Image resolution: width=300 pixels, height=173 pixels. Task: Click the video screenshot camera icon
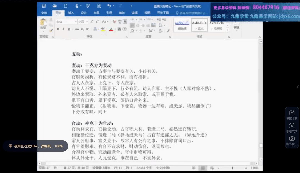292,139
